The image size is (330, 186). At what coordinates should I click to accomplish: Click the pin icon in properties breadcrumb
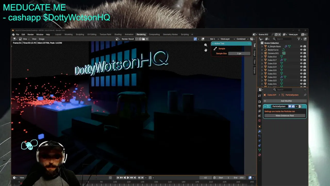[x=305, y=95]
